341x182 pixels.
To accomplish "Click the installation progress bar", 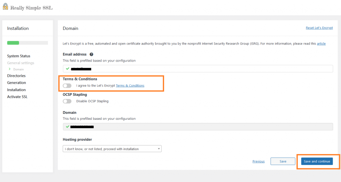I will (27, 43).
